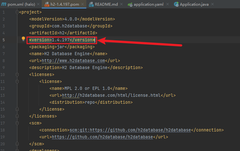Image resolution: width=240 pixels, height=151 pixels.
Task: Switch to the Application.java tab
Action: point(194,5)
